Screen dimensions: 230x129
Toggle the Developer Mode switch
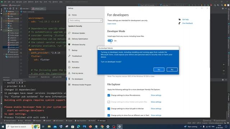[x=110, y=40]
